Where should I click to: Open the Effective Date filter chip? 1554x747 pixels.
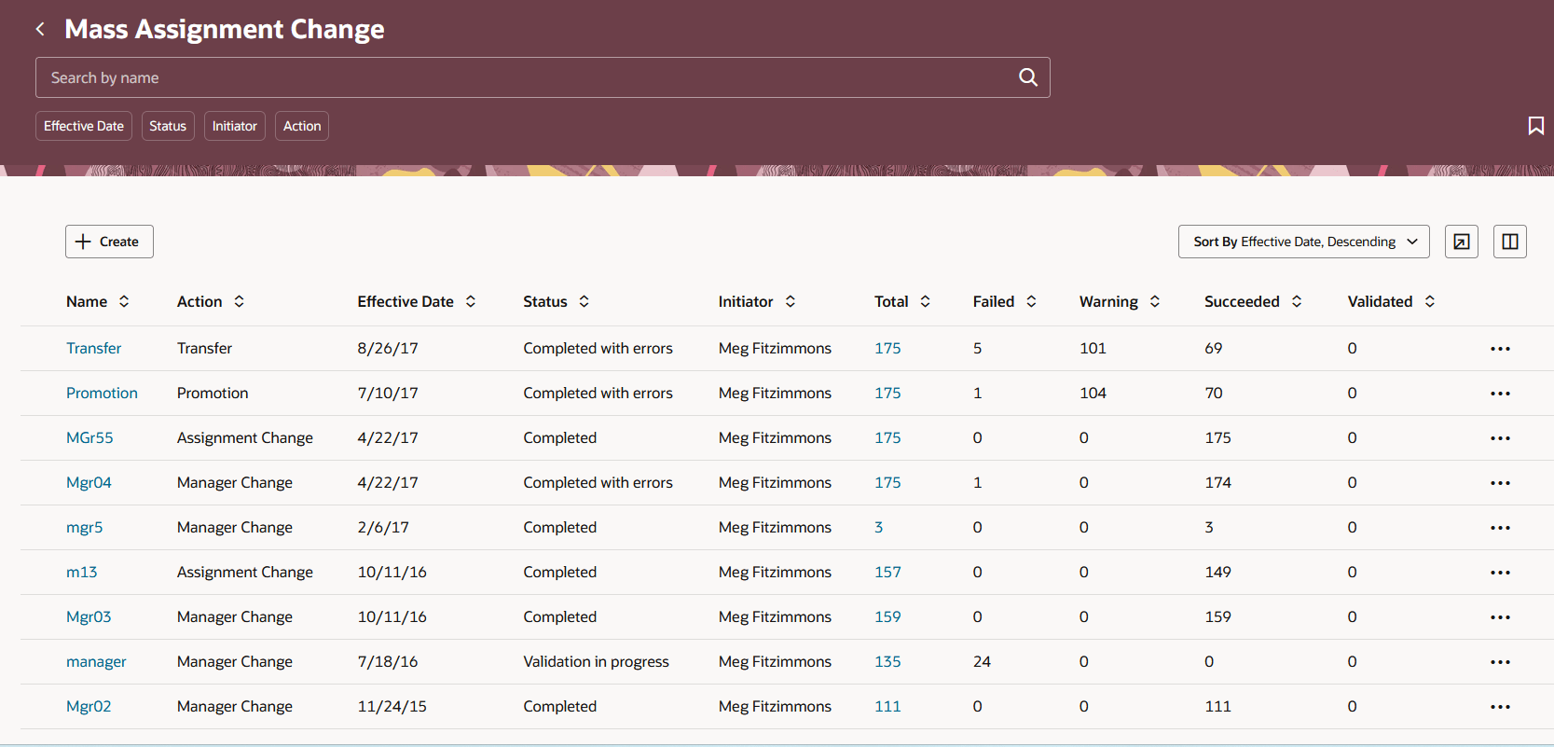[x=84, y=126]
